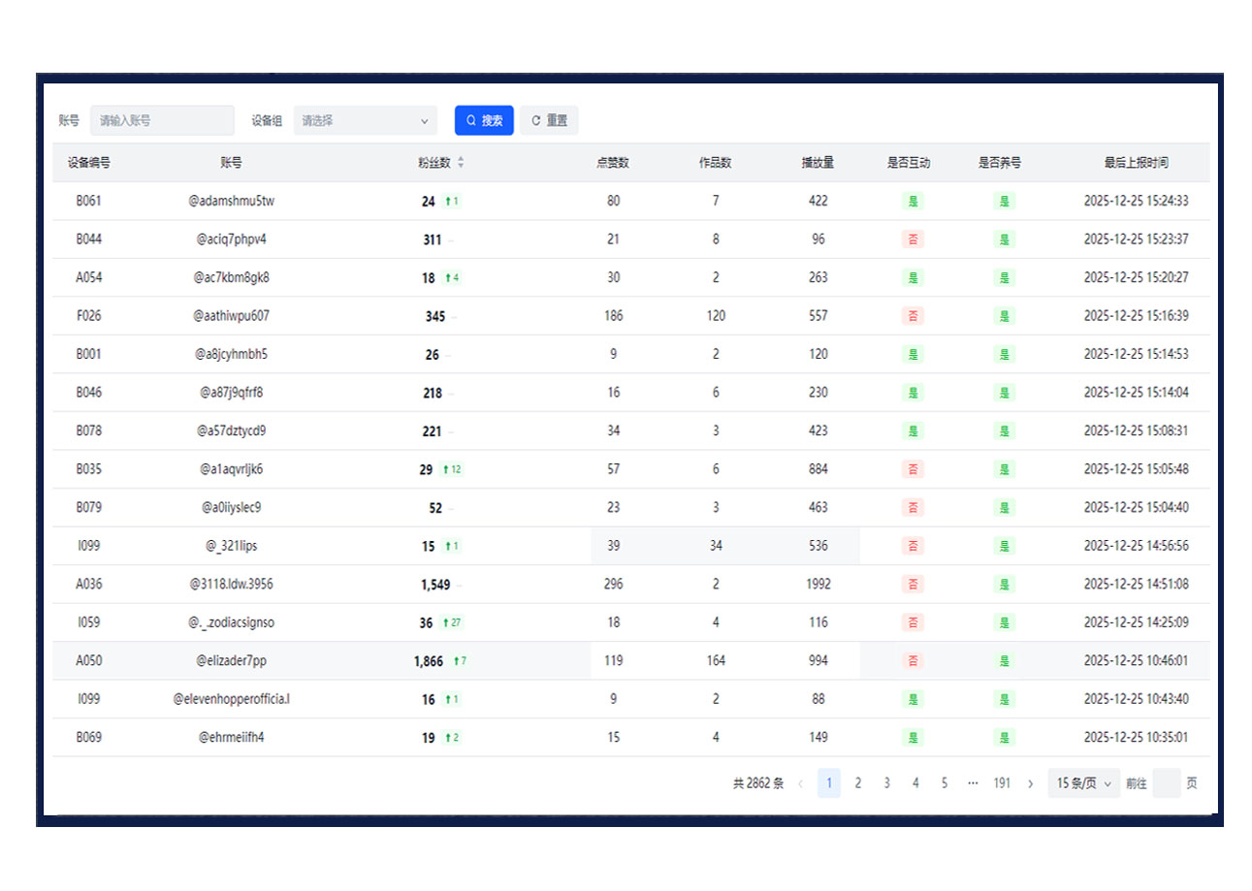The height and width of the screenshot is (891, 1252).
Task: Go to next page arrow
Action: (1030, 783)
